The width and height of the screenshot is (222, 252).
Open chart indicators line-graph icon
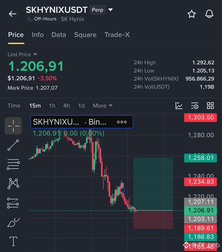[x=179, y=106]
